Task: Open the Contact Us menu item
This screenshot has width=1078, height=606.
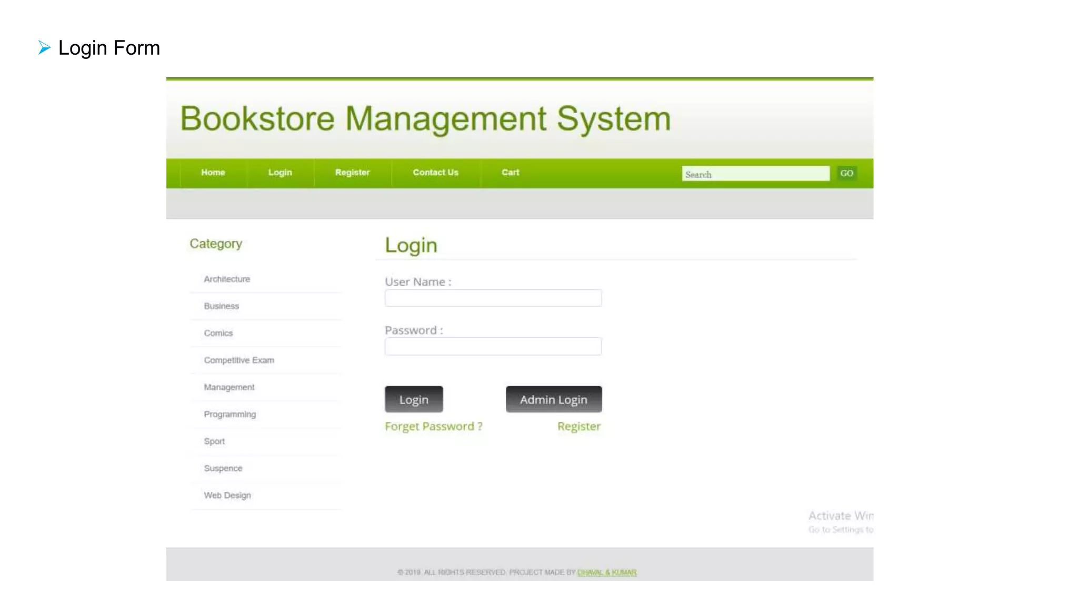Action: tap(435, 173)
